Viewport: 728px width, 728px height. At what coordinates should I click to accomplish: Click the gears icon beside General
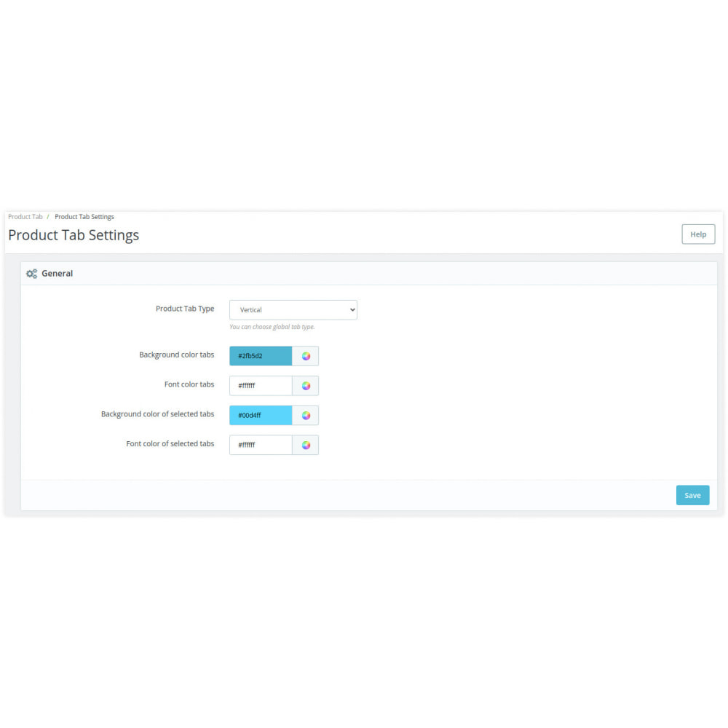[x=31, y=274]
